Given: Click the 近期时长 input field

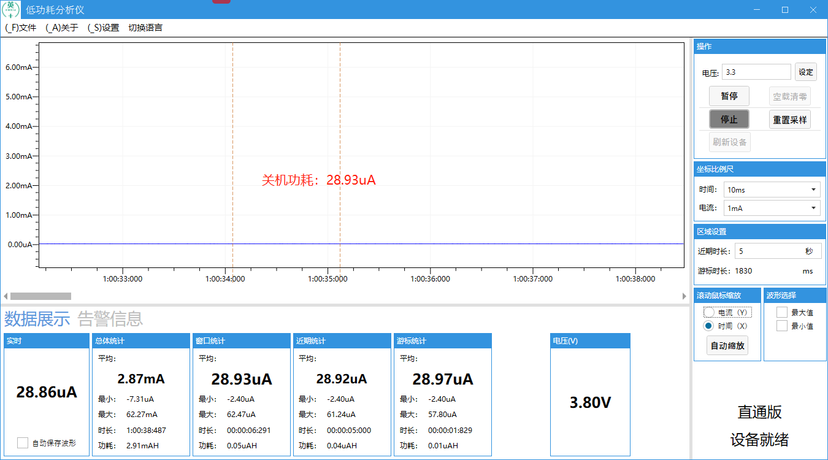Looking at the screenshot, I should (x=778, y=251).
